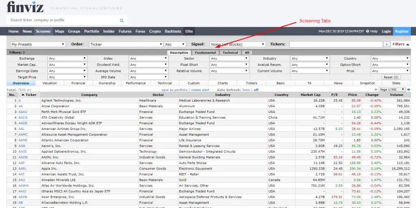Turn auto refresh off
This screenshot has width=416, height=208.
tap(256, 90)
